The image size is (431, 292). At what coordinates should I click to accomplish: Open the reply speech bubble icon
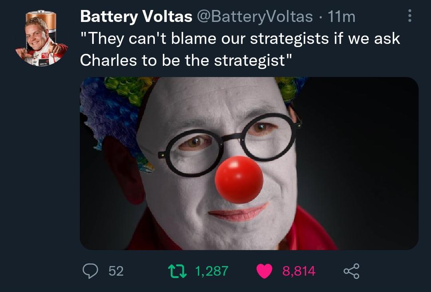90,271
